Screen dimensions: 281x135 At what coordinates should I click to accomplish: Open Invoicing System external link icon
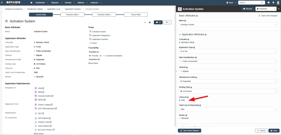[x=52, y=96]
